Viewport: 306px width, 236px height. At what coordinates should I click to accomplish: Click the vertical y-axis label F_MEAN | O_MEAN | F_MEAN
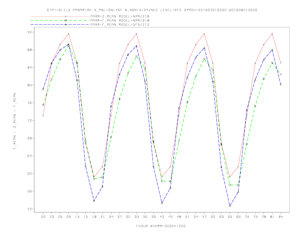(15, 121)
